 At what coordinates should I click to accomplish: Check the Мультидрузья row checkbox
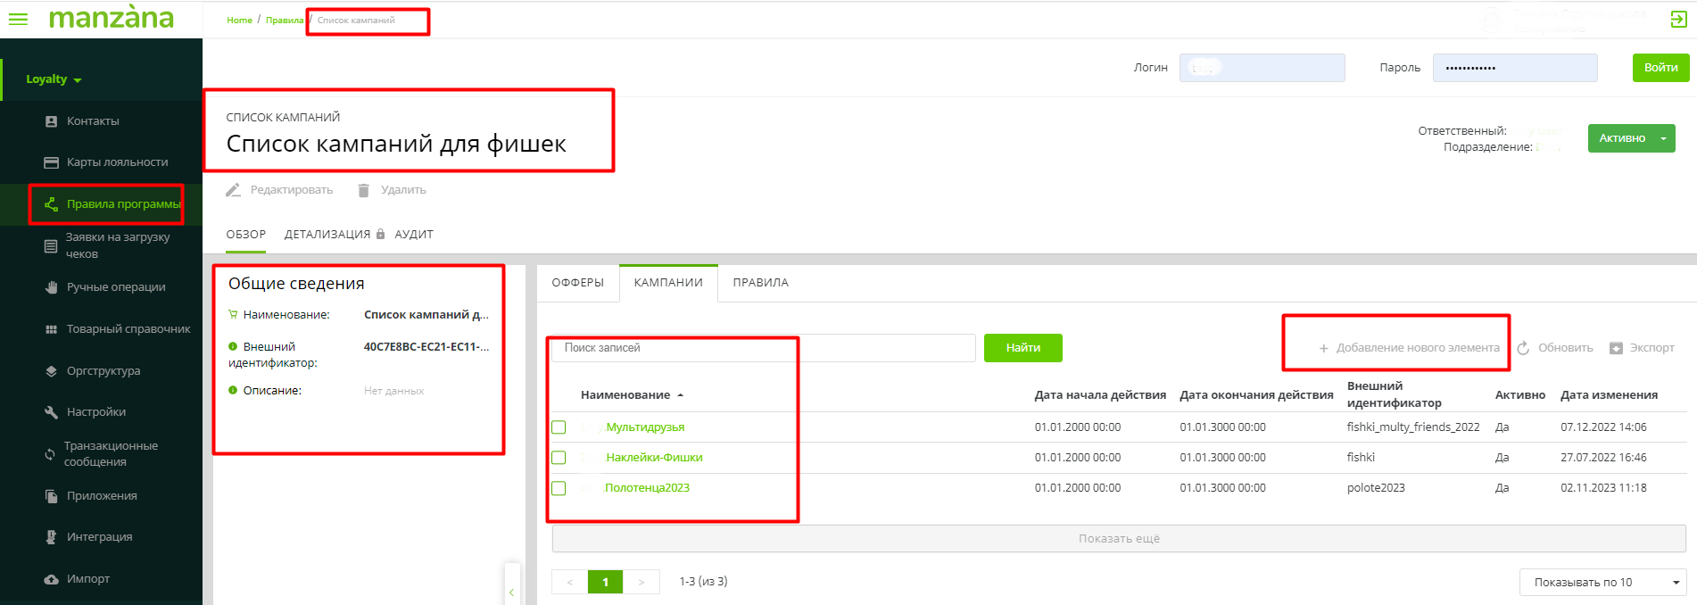pos(559,427)
